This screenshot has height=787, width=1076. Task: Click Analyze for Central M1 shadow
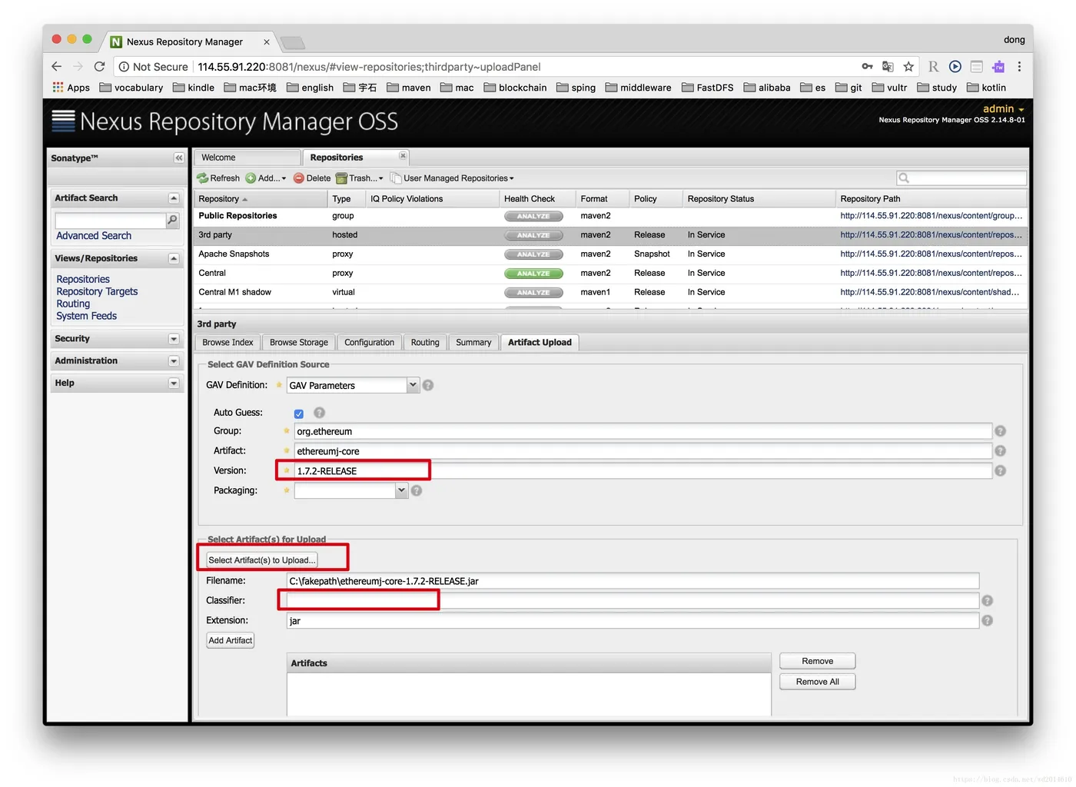click(533, 293)
